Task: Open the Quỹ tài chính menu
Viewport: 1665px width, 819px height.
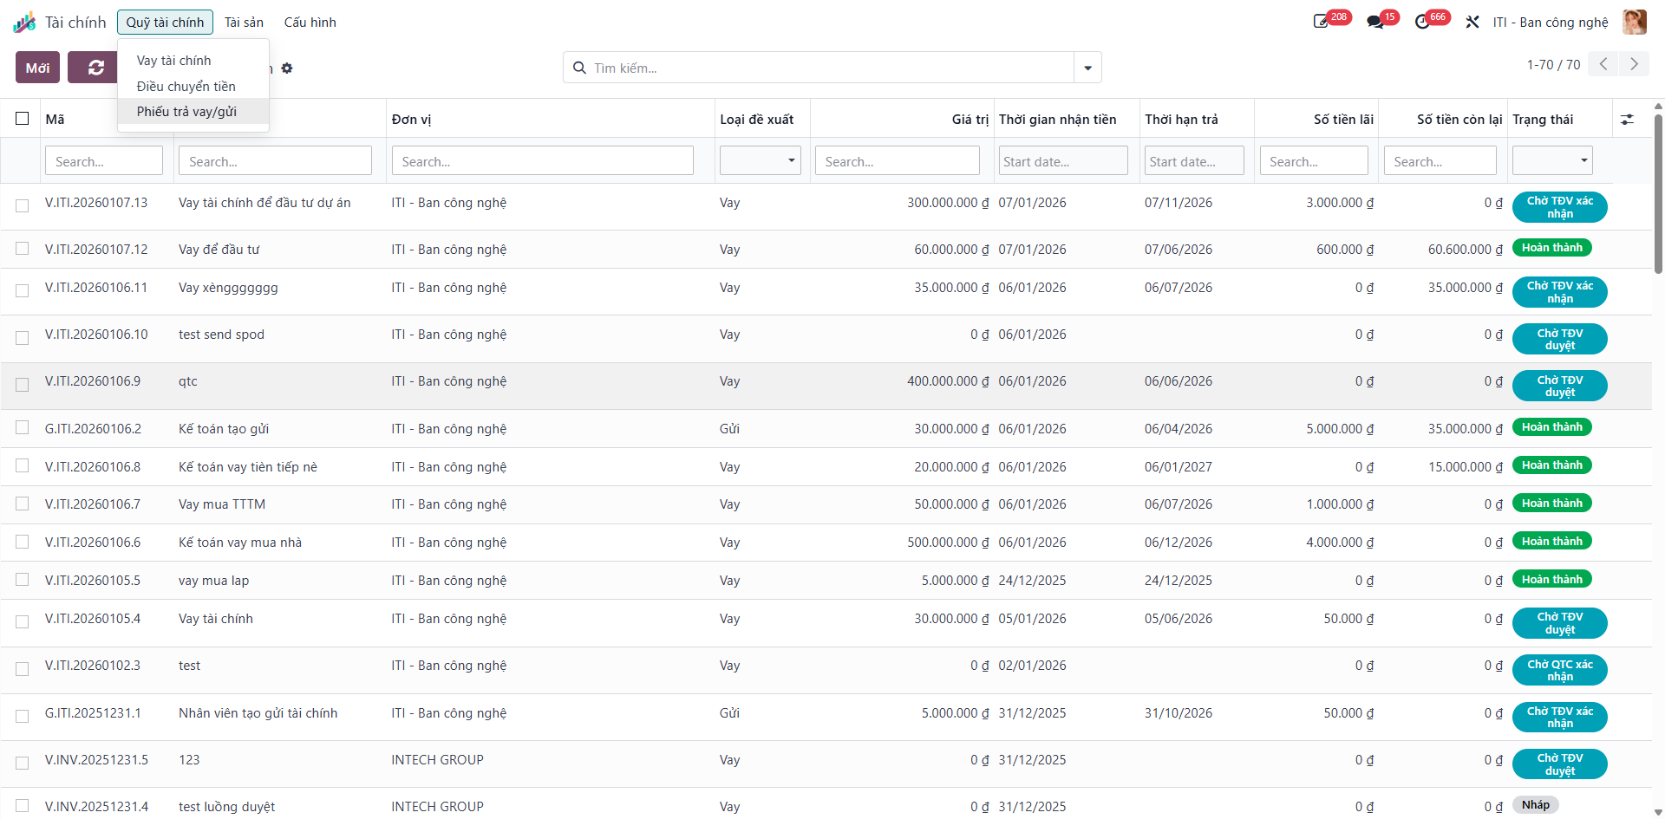Action: [165, 23]
